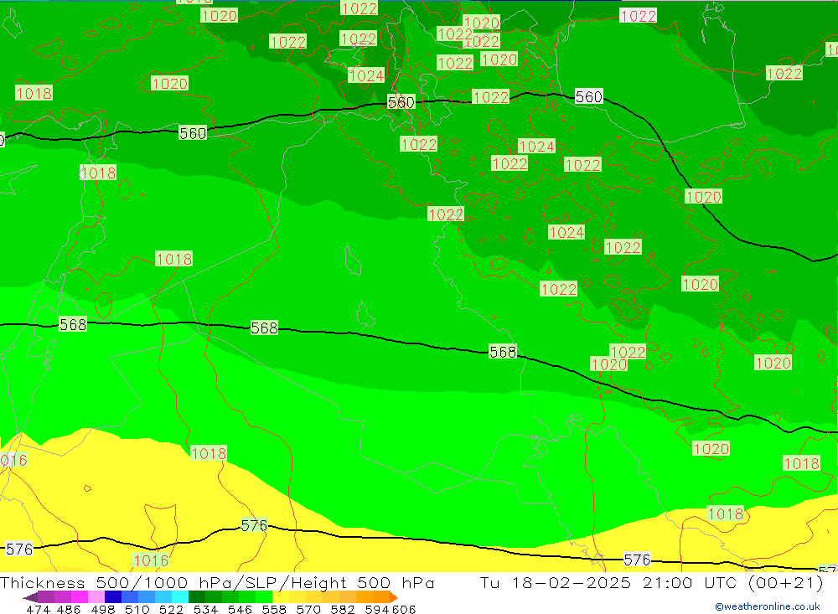The image size is (838, 614).
Task: Select the legend value 558
Action: [274, 609]
